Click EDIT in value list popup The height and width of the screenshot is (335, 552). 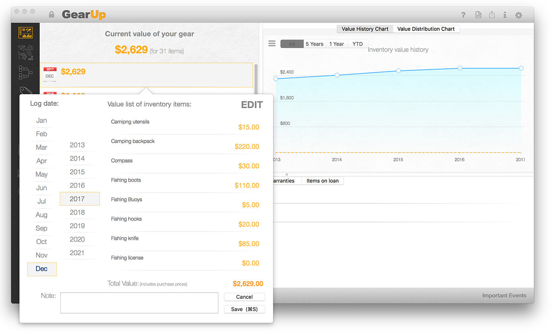click(252, 105)
